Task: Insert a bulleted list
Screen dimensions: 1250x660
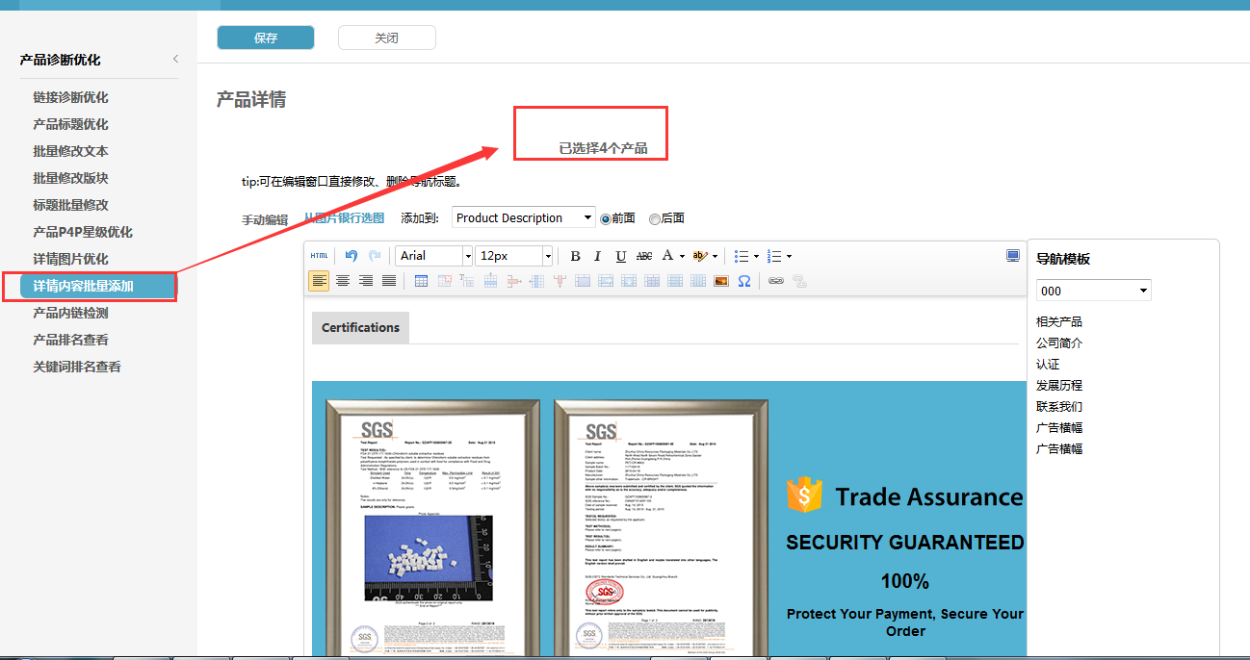Action: [x=741, y=256]
